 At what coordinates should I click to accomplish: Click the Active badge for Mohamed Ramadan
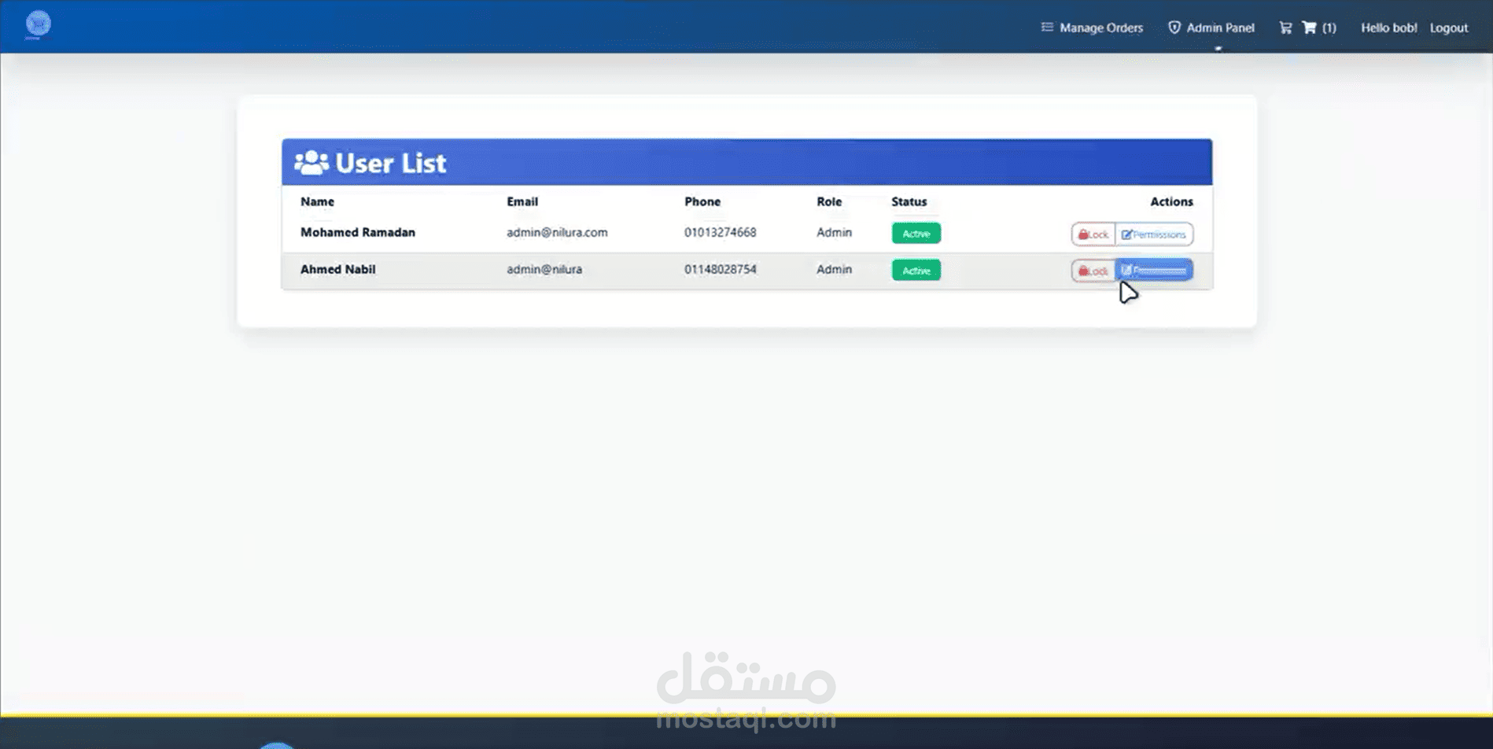tap(916, 234)
